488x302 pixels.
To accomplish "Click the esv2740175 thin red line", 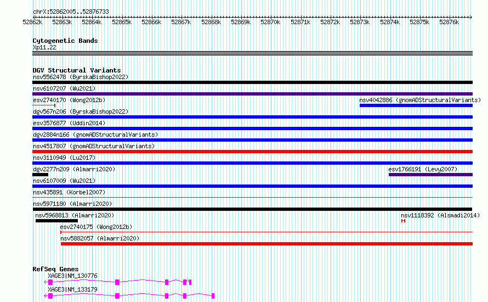I will [x=266, y=232].
